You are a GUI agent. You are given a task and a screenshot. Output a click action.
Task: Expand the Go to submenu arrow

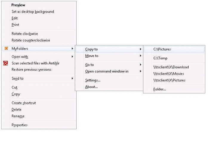pos(141,65)
